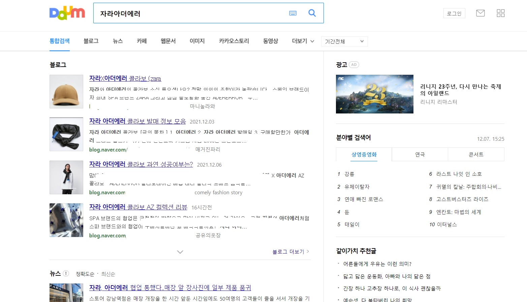Open the 리니지 23주년 ad title link
This screenshot has width=527, height=302.
click(461, 90)
